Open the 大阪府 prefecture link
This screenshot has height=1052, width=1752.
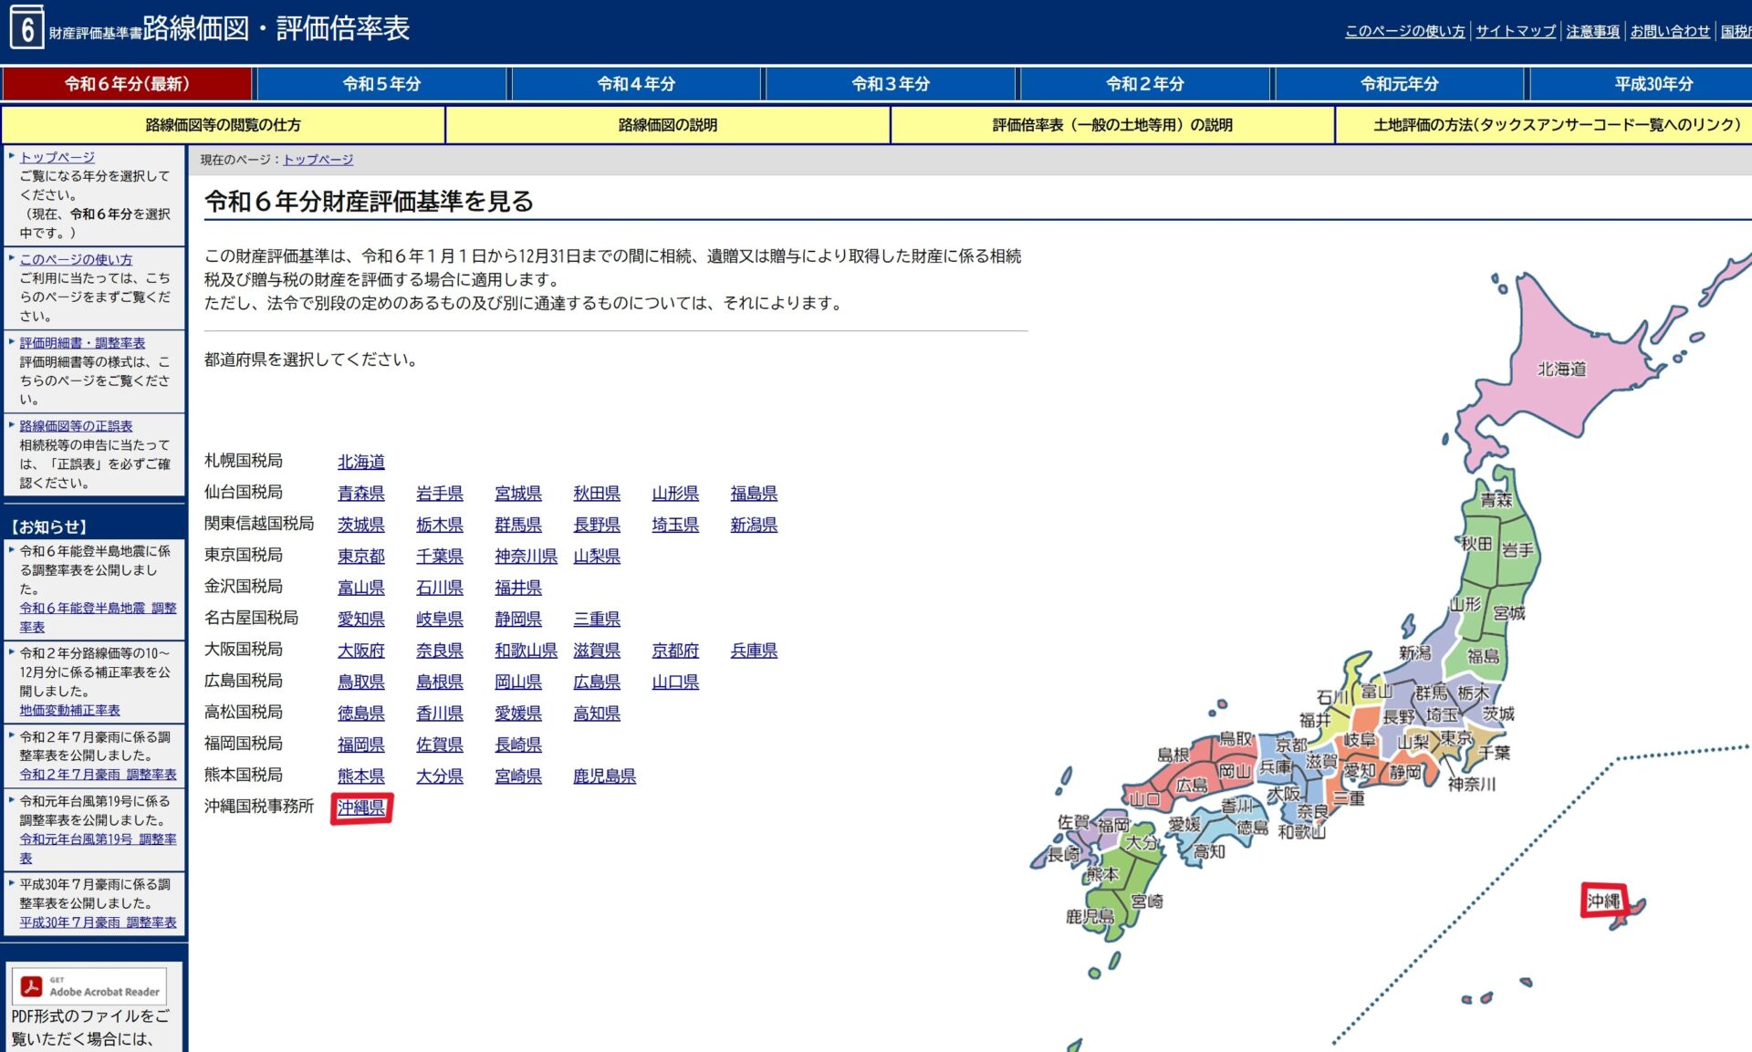pos(361,651)
